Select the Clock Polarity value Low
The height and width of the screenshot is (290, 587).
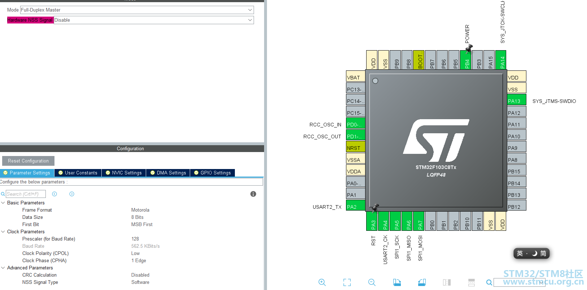pos(136,253)
